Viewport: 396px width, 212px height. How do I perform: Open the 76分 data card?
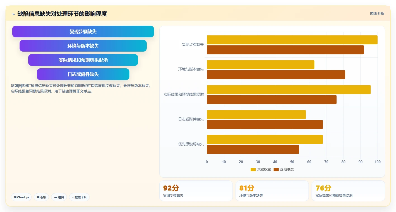(x=348, y=191)
